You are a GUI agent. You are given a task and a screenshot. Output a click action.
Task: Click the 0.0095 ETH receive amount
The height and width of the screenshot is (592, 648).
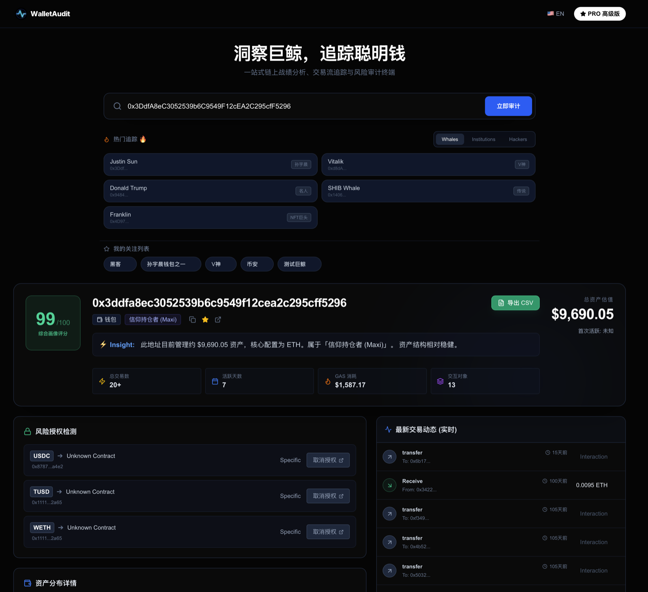[592, 485]
